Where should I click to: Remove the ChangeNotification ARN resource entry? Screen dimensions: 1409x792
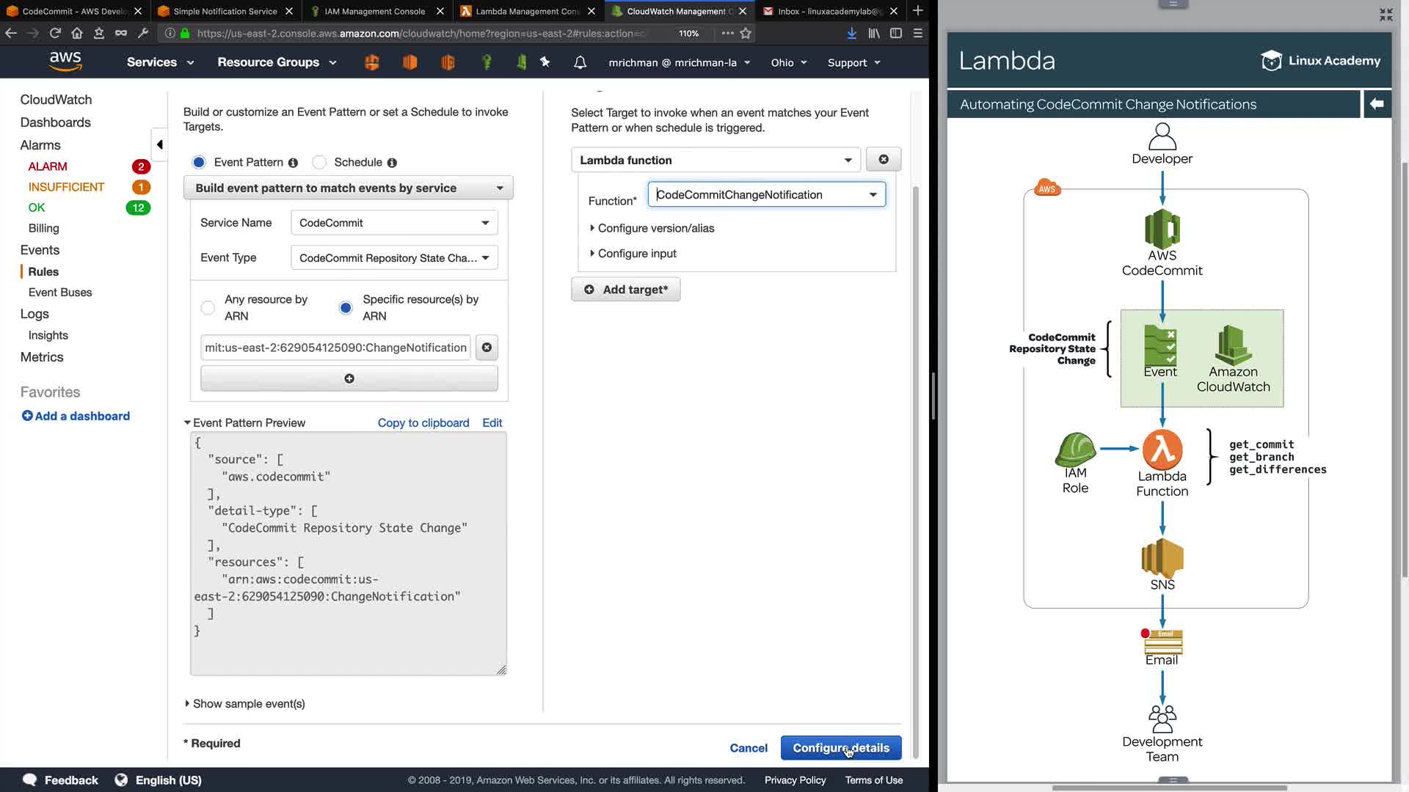(x=487, y=348)
